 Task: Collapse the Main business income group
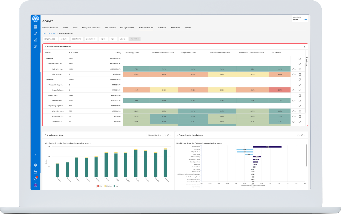point(48,64)
